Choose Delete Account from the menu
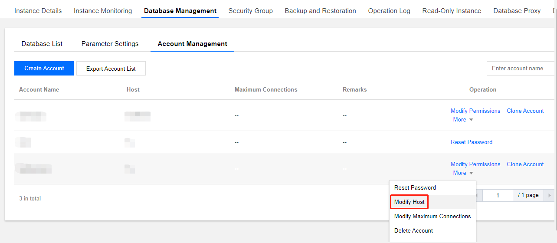Viewport: 557px width, 243px height. click(413, 231)
